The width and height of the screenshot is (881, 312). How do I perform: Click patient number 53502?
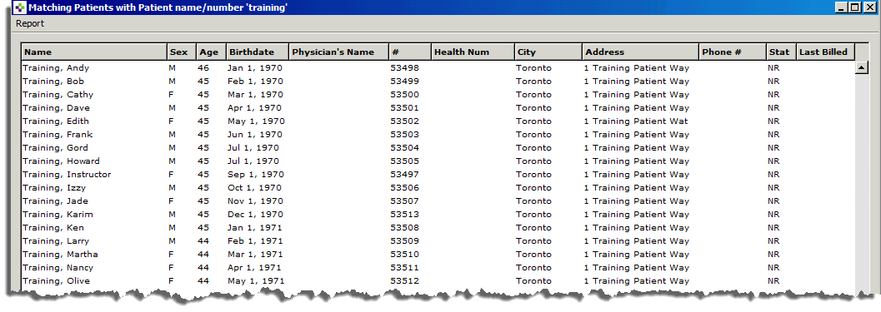coord(404,121)
